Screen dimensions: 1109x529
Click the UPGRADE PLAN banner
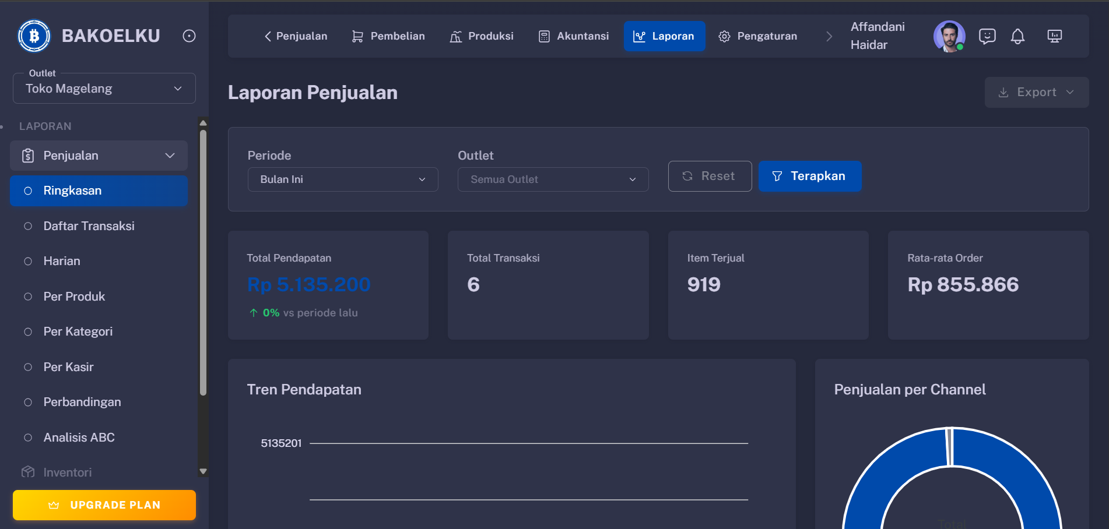click(x=104, y=505)
